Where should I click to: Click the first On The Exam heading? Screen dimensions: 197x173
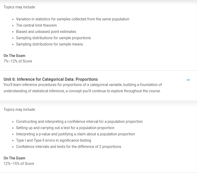(14, 56)
